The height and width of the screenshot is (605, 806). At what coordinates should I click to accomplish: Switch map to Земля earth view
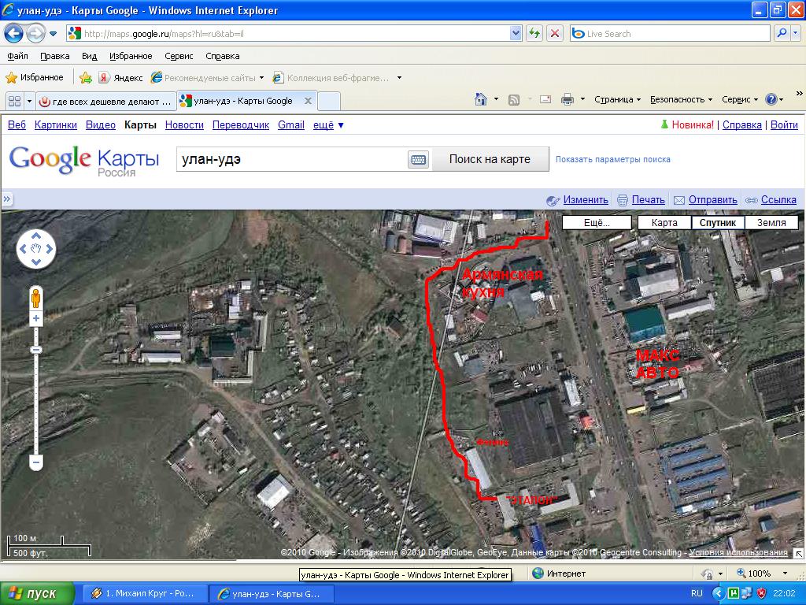coord(771,223)
